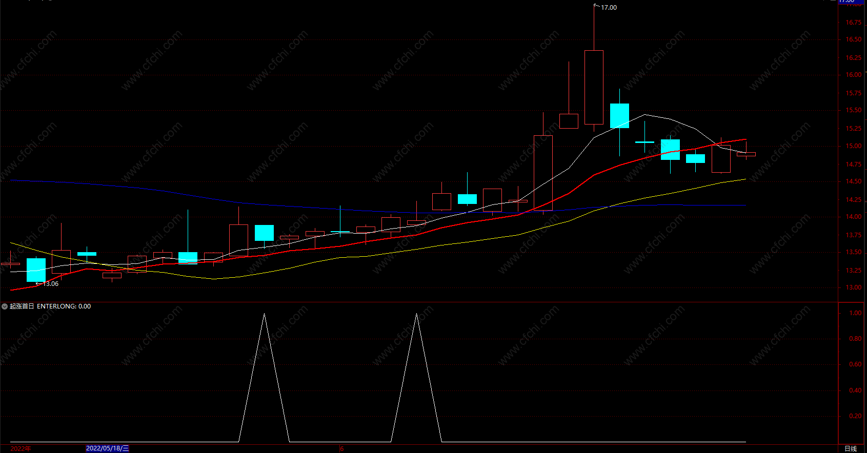Click the second ENTERLONG signal spike peak
The image size is (867, 453).
(416, 314)
